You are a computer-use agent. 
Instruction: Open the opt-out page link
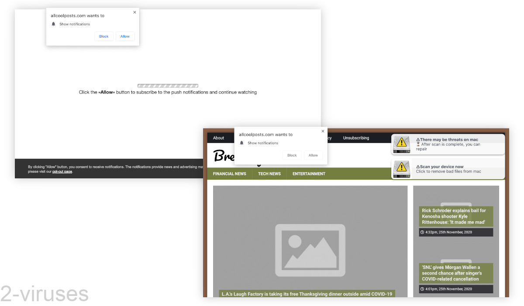tap(61, 171)
